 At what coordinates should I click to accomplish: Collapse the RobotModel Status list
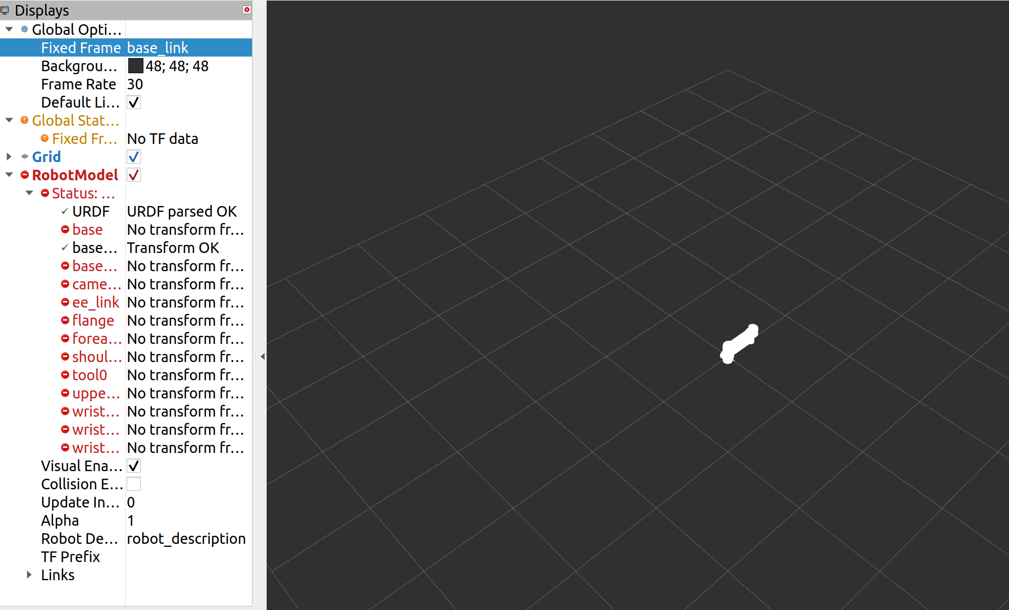tap(29, 193)
